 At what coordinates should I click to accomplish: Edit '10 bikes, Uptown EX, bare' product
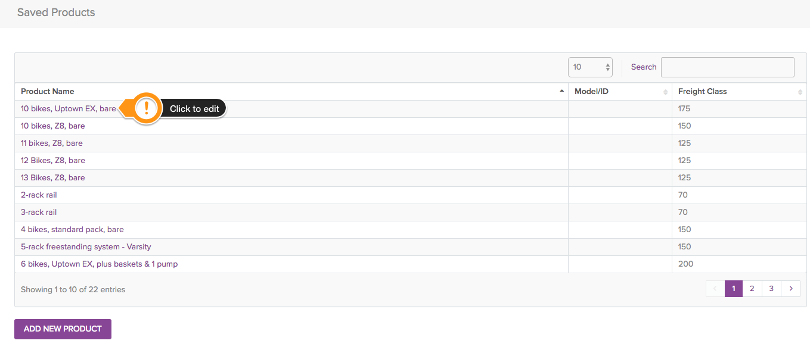coord(69,109)
